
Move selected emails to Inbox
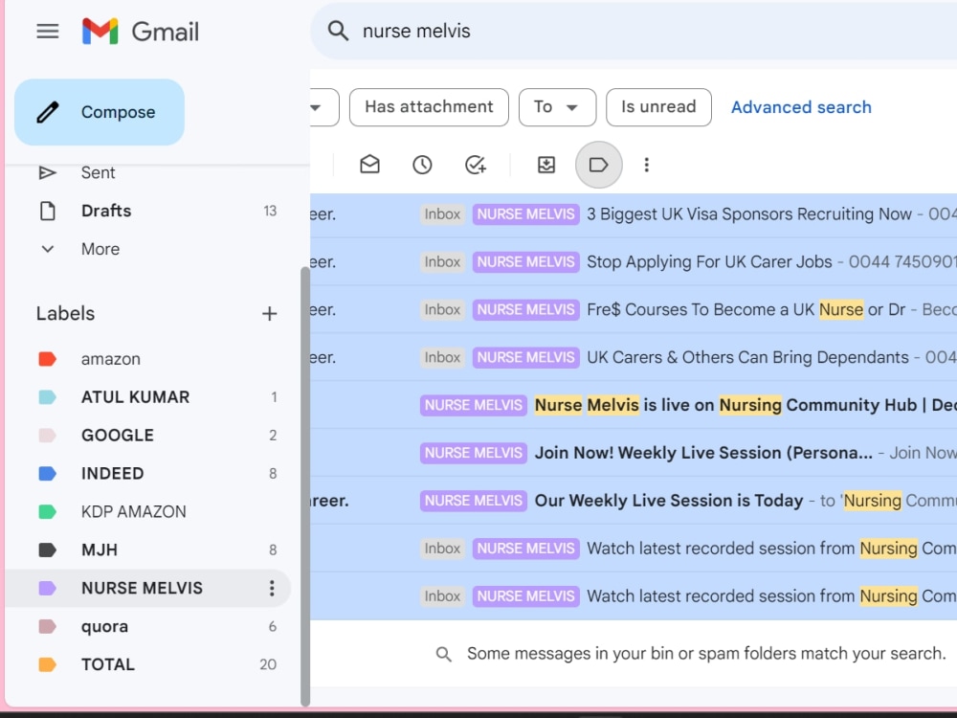click(546, 165)
